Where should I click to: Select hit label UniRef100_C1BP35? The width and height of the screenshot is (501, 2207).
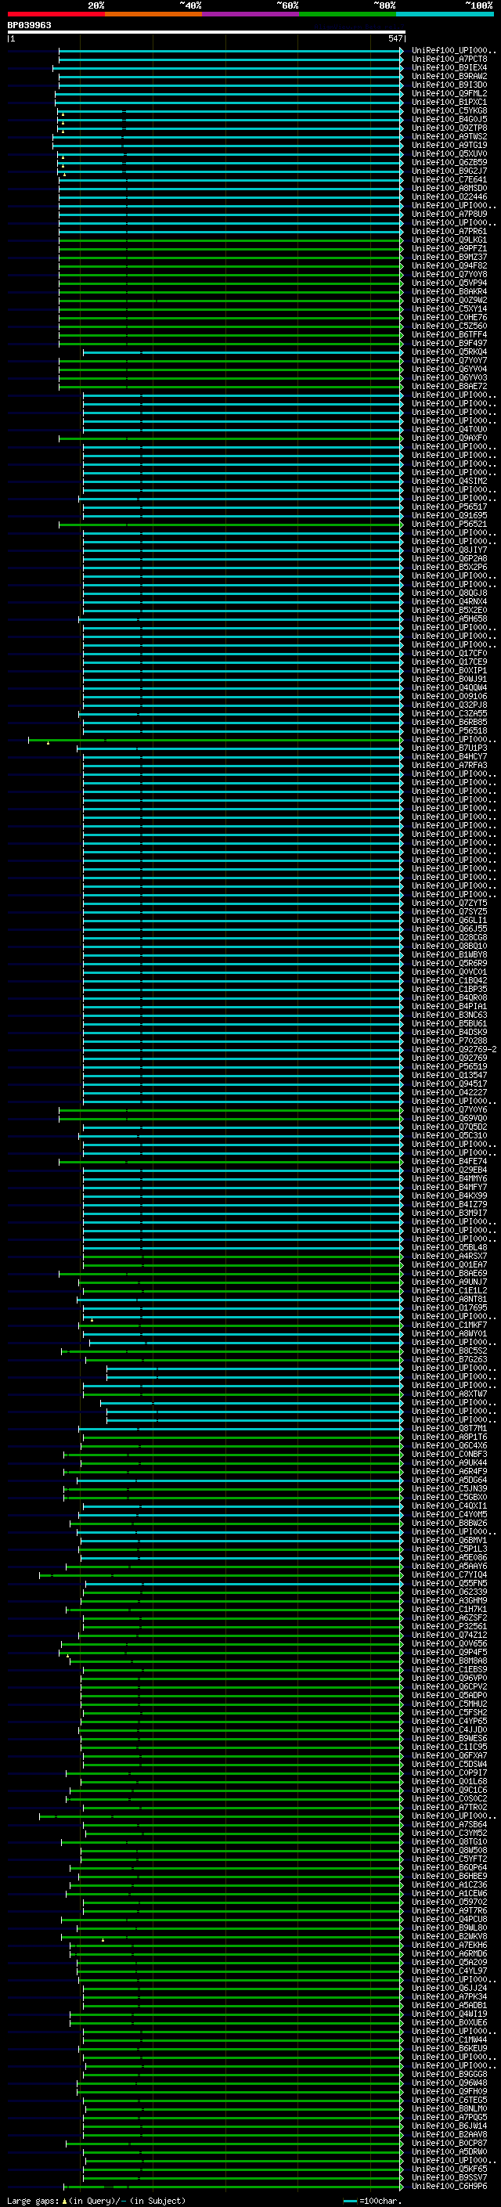point(449,989)
